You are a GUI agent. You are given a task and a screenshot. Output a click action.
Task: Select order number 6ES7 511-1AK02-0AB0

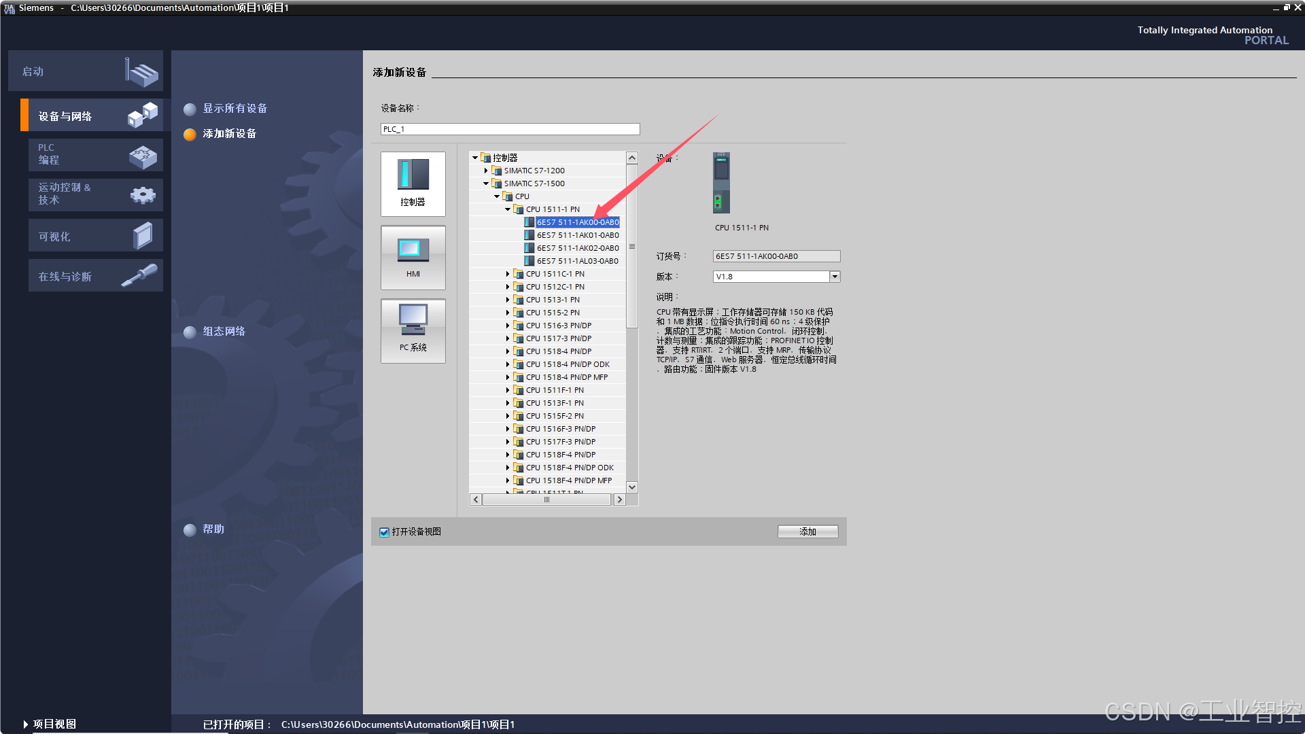coord(577,248)
